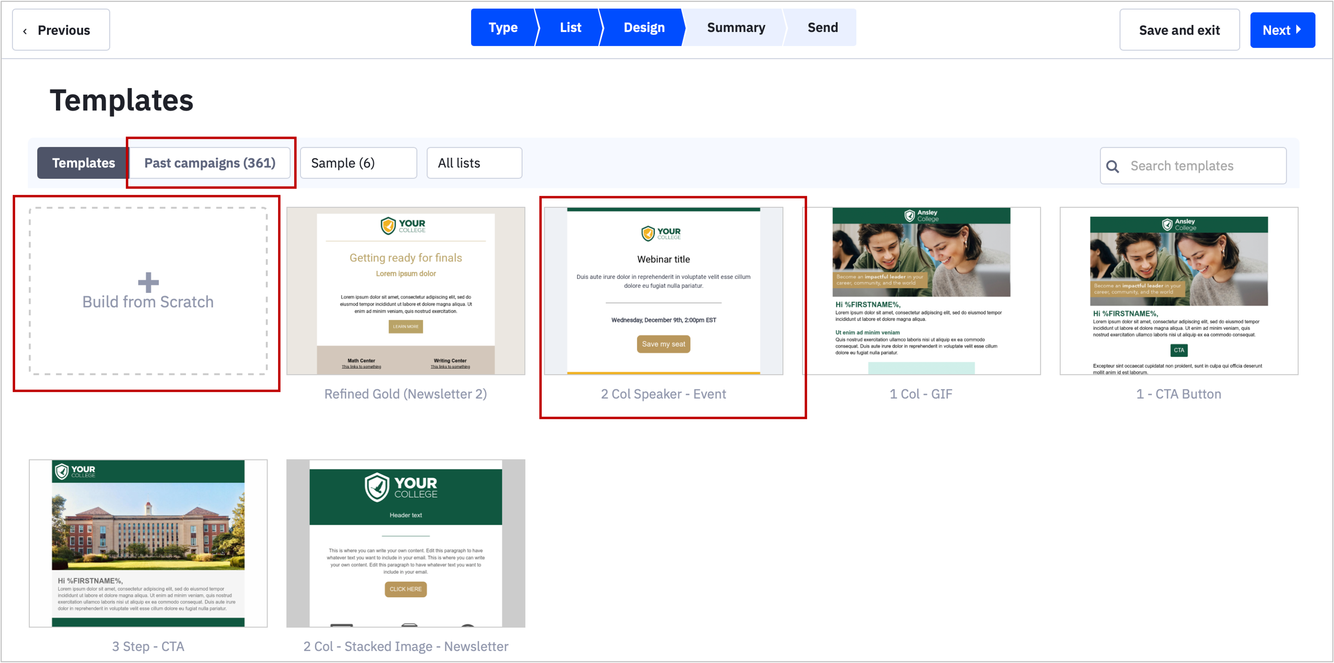Click the "1 - CTA Button" label
This screenshot has height=663, width=1334.
[1179, 394]
